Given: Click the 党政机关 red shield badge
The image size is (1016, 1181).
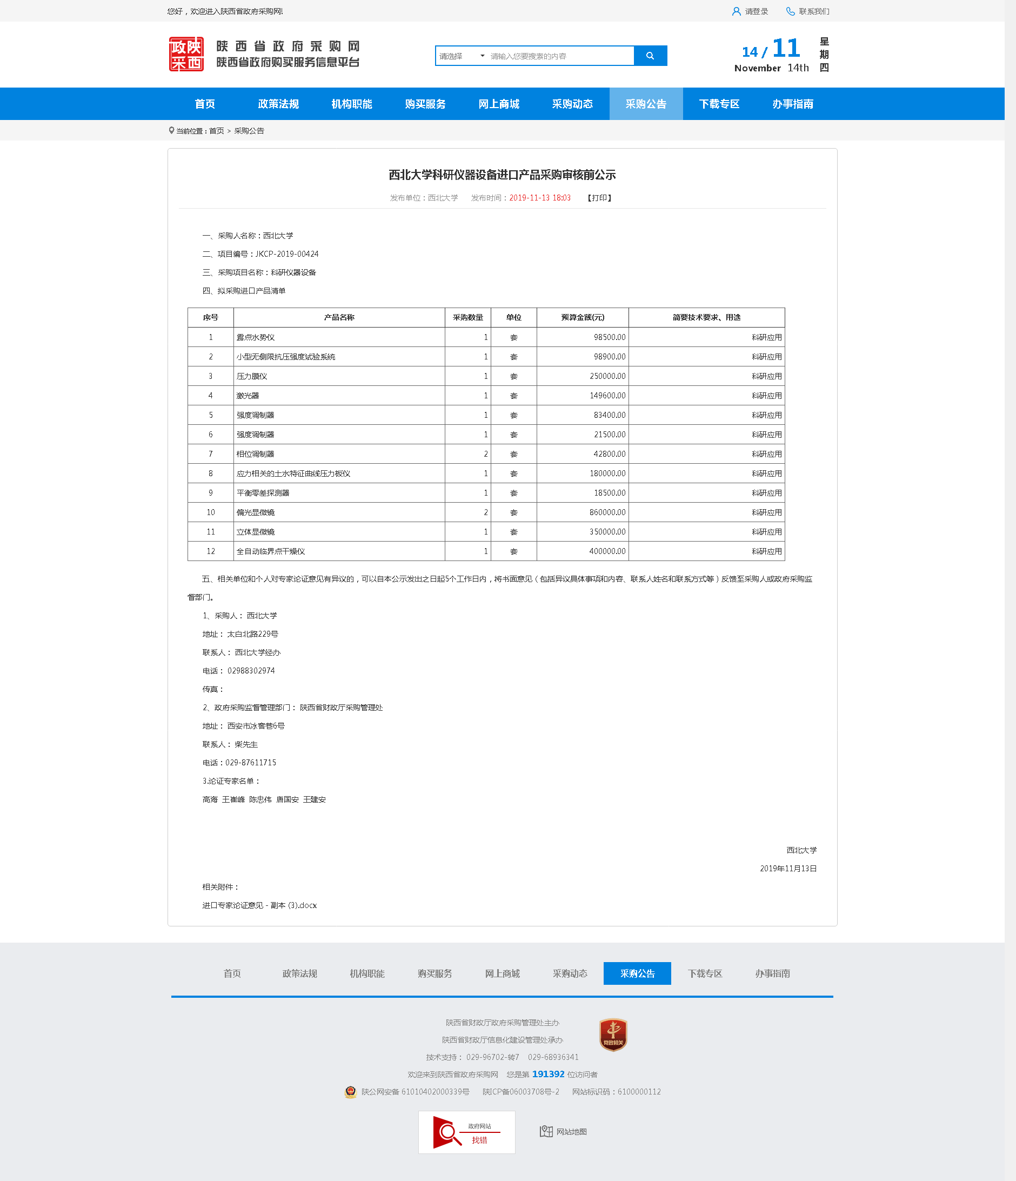Looking at the screenshot, I should click(613, 1035).
